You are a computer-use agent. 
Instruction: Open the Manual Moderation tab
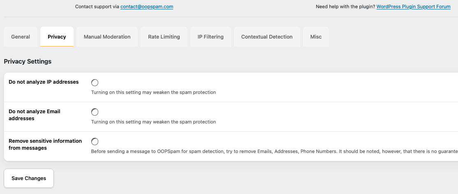coord(107,37)
